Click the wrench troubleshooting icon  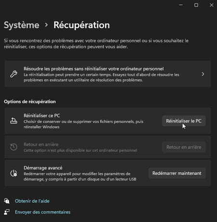14,74
